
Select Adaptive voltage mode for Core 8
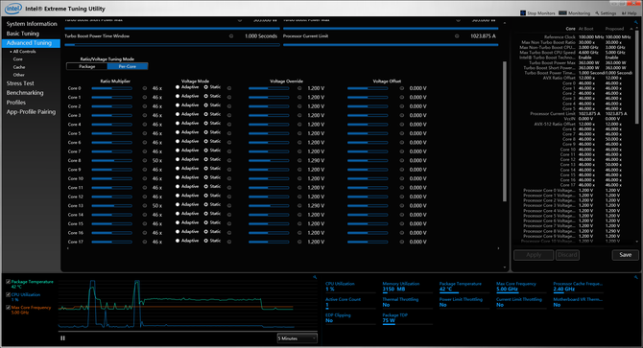point(178,159)
